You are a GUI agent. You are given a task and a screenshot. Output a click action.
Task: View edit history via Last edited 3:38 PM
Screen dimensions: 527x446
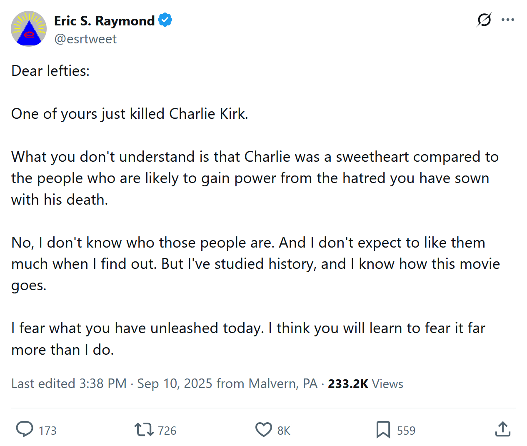pyautogui.click(x=69, y=383)
